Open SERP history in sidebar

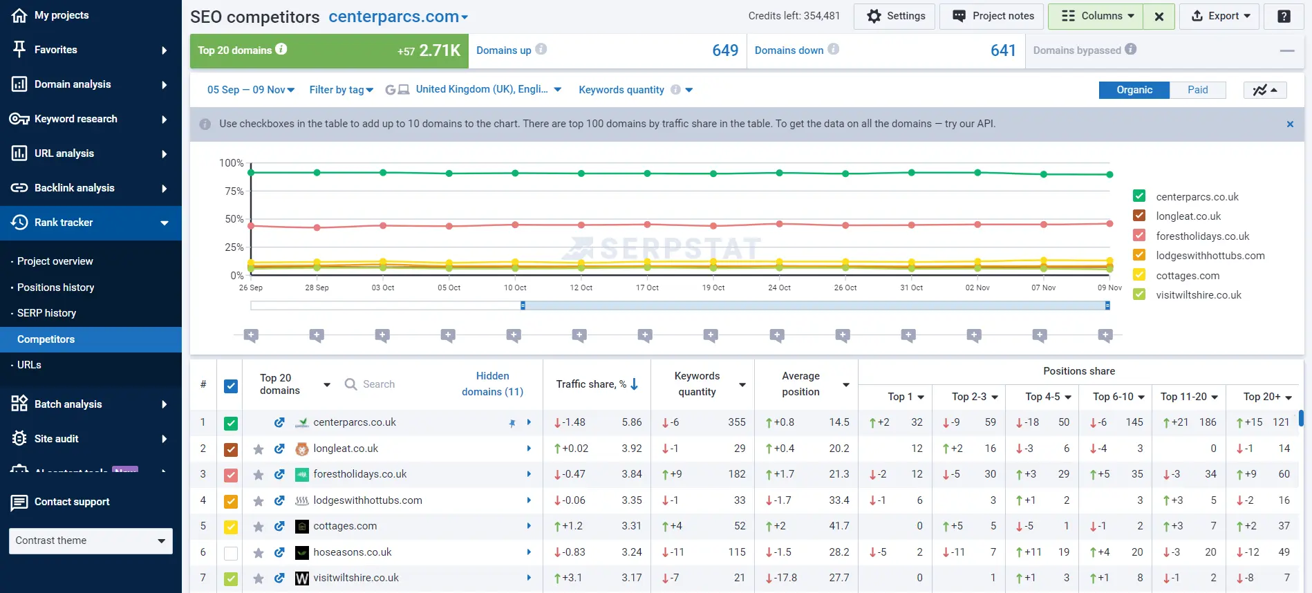click(x=47, y=313)
